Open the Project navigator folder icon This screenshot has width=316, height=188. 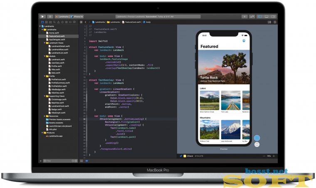point(42,22)
